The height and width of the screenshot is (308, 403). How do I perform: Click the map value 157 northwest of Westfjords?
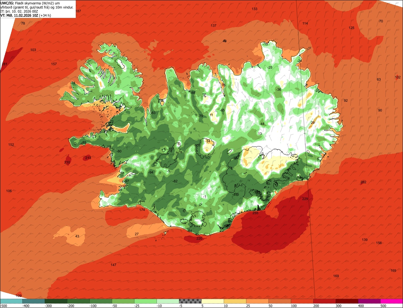coord(54,64)
